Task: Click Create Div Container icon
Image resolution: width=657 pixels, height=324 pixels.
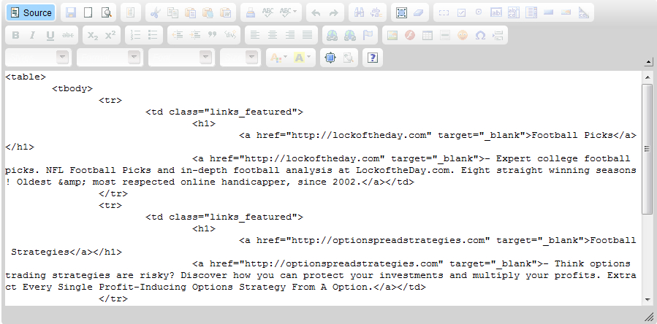Action: pyautogui.click(x=230, y=36)
